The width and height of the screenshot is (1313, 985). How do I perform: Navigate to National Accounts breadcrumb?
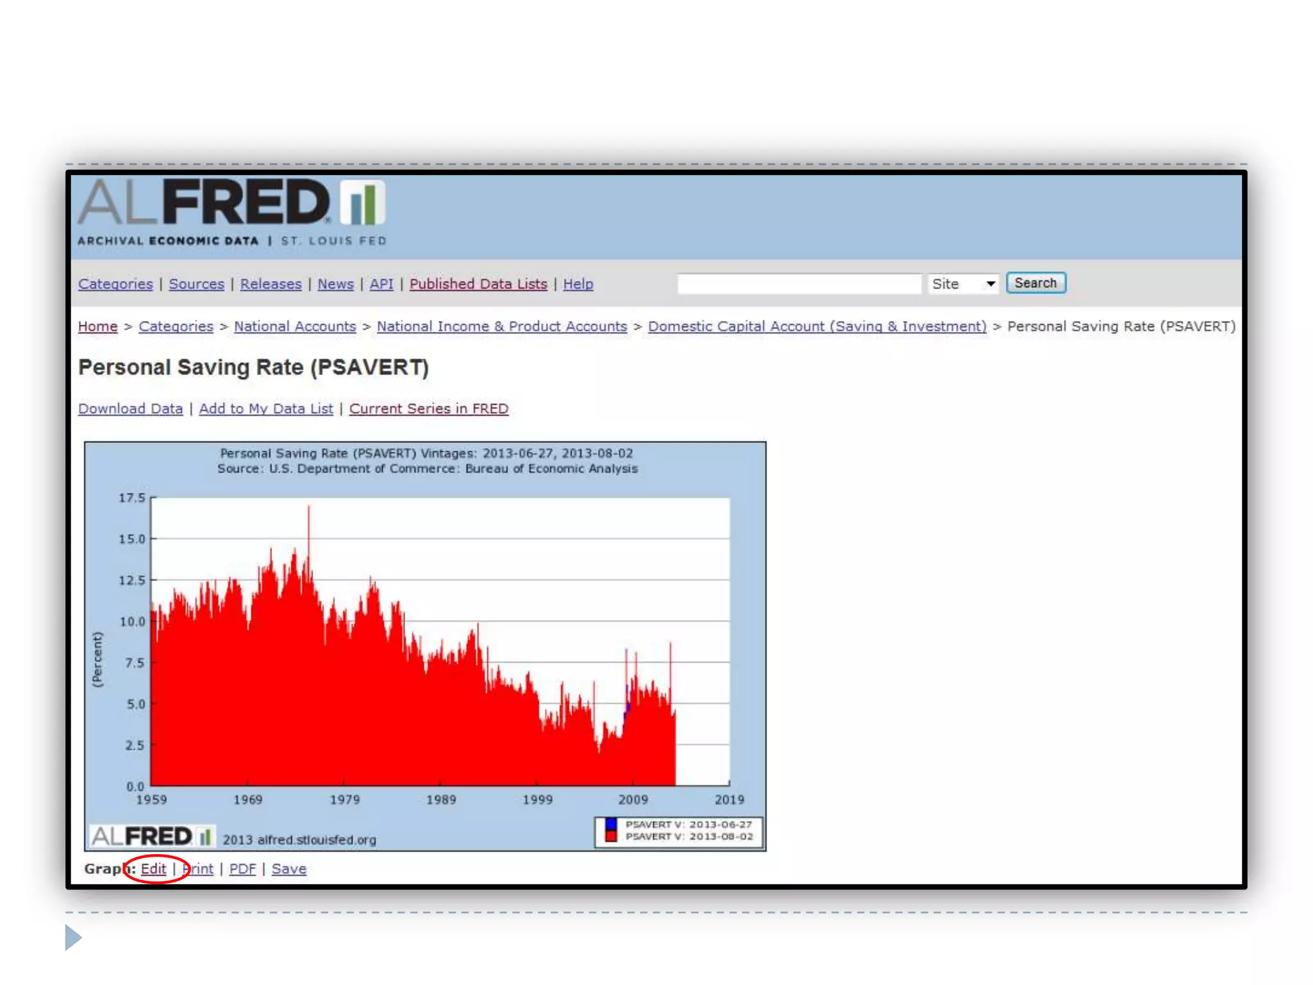click(295, 326)
